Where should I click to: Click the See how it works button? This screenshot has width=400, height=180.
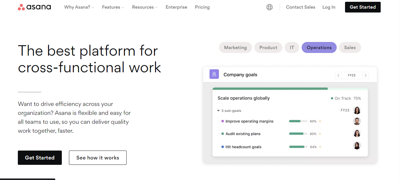pyautogui.click(x=97, y=158)
